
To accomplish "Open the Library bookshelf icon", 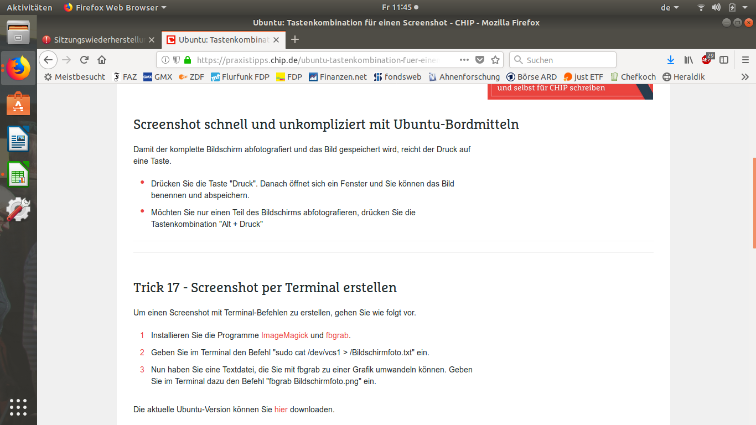I will pyautogui.click(x=688, y=60).
